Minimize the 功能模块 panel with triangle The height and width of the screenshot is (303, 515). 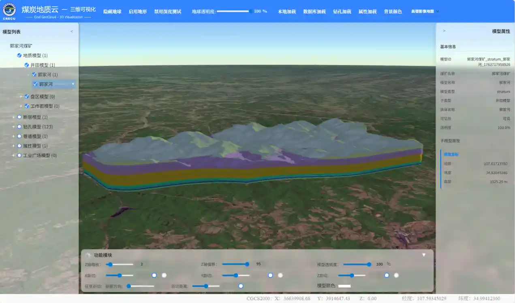click(424, 255)
